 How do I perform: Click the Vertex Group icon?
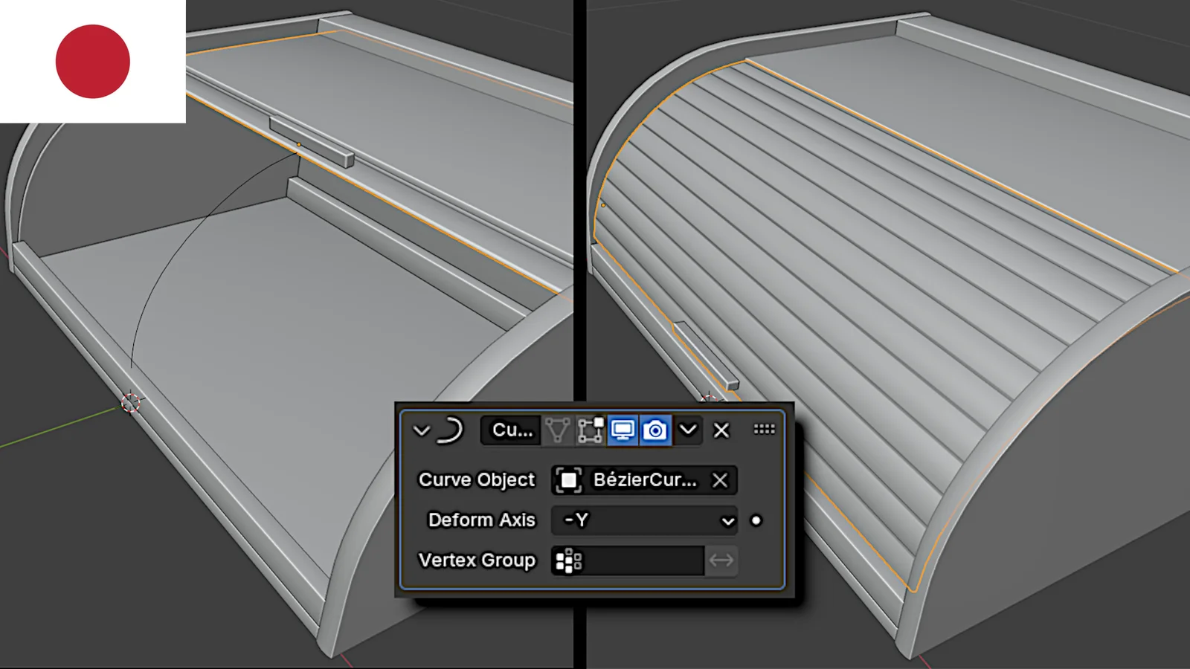click(x=568, y=560)
